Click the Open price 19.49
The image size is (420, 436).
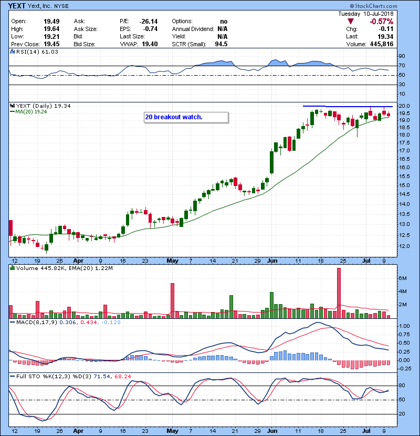[51, 22]
